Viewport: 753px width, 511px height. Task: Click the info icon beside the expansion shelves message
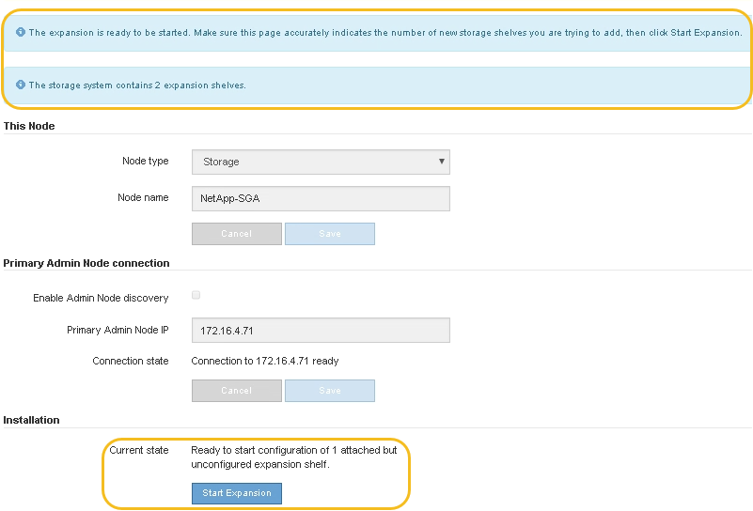pyautogui.click(x=21, y=85)
